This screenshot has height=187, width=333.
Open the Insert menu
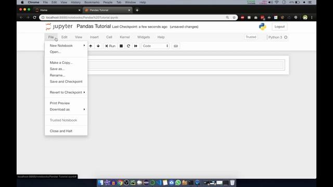(94, 37)
